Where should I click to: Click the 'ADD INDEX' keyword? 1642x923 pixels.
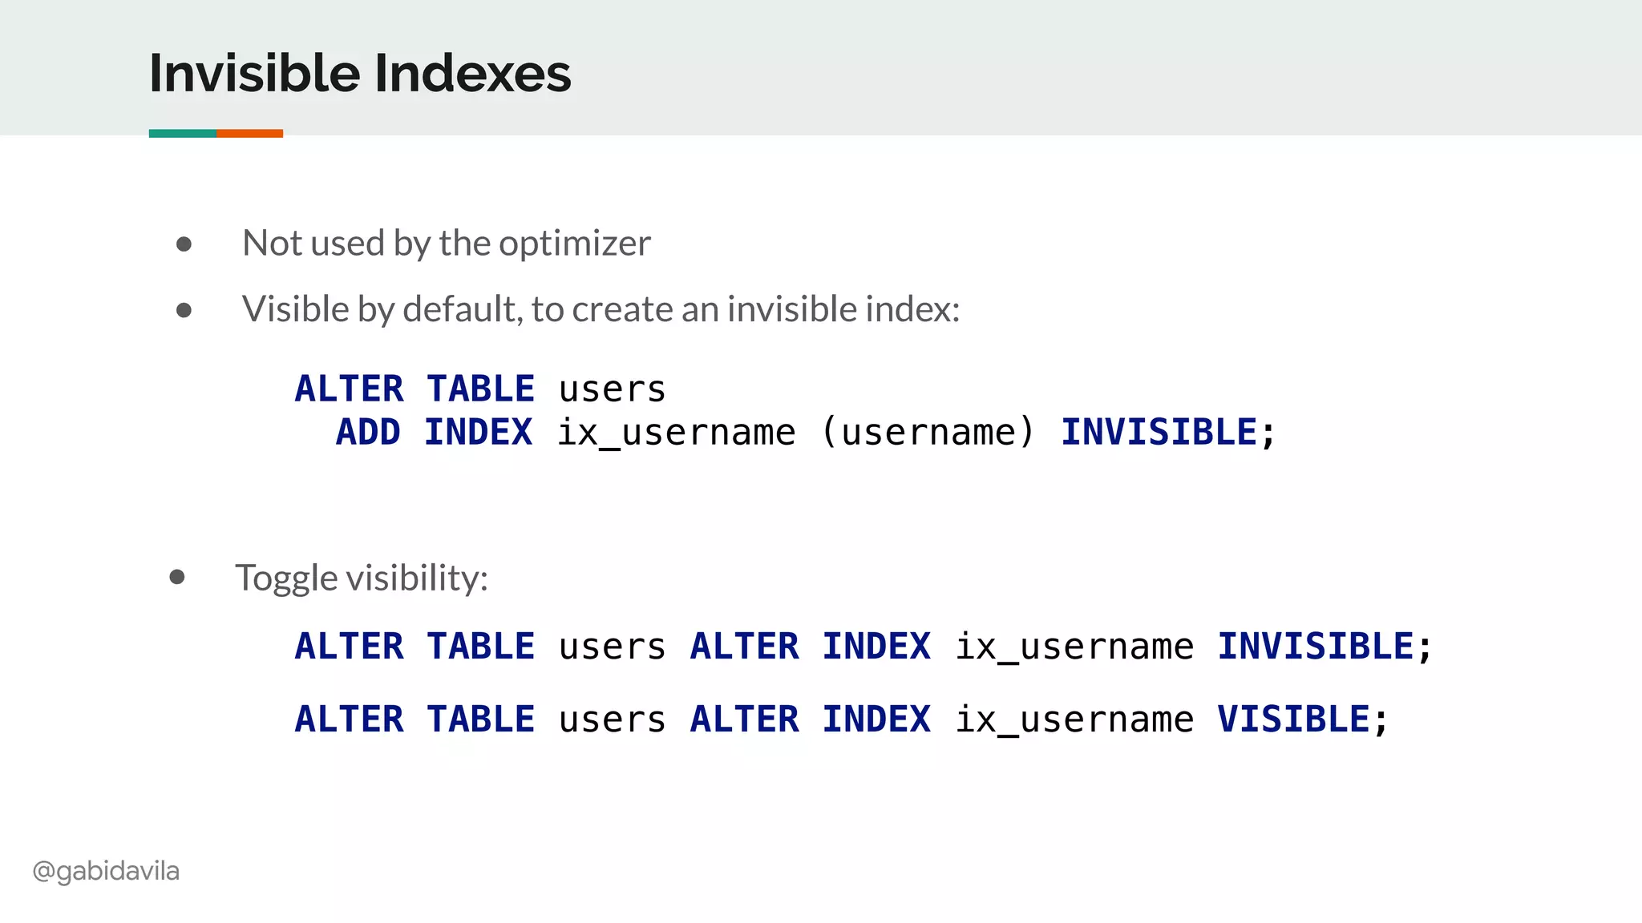tap(434, 433)
